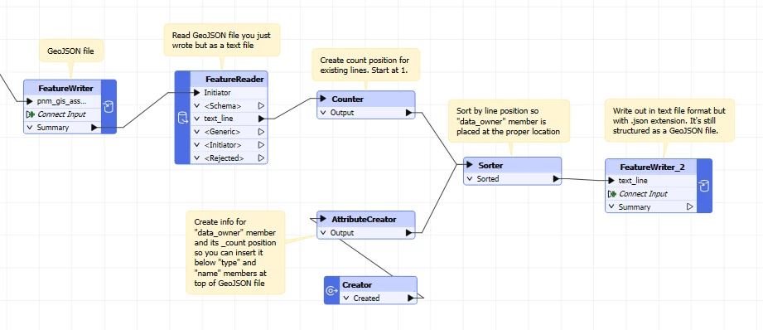The height and width of the screenshot is (330, 763).
Task: Select the 'Write out in text file' annotation
Action: click(669, 121)
